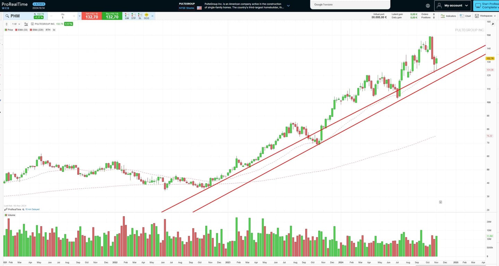Toggle the RTH trading hours setting
Viewport: 499px width, 266px height.
(x=48, y=30)
